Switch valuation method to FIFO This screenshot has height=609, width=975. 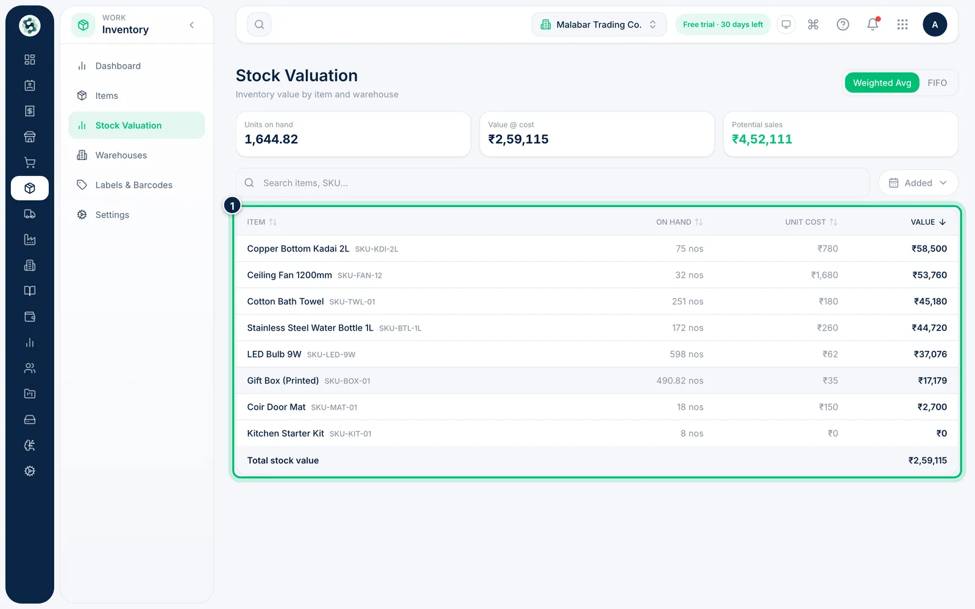937,83
